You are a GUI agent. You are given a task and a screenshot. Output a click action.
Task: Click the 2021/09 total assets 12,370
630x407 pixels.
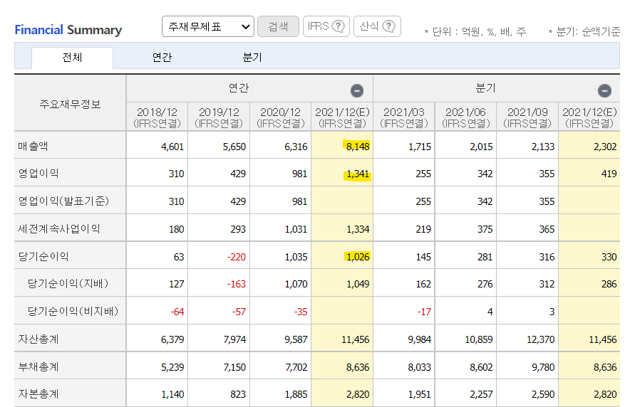click(x=540, y=339)
